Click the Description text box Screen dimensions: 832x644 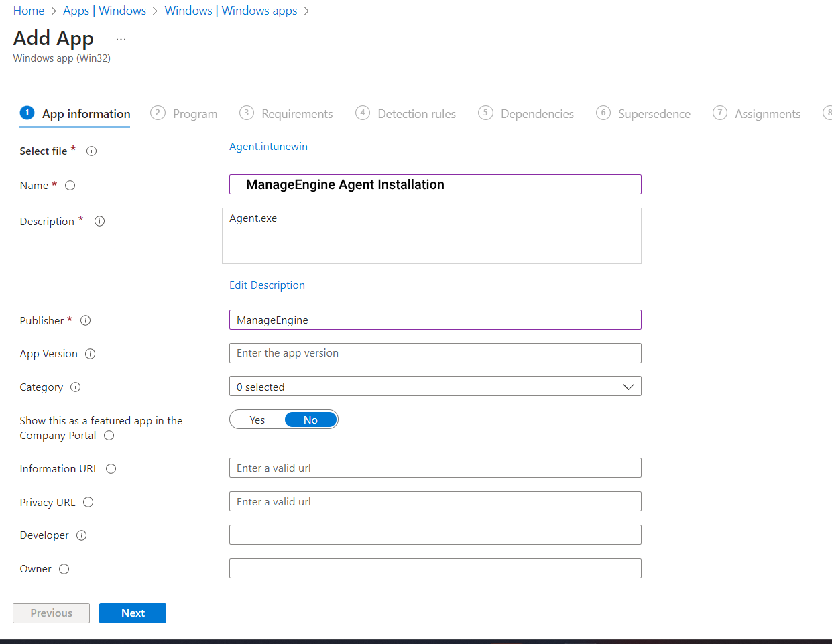coord(432,236)
